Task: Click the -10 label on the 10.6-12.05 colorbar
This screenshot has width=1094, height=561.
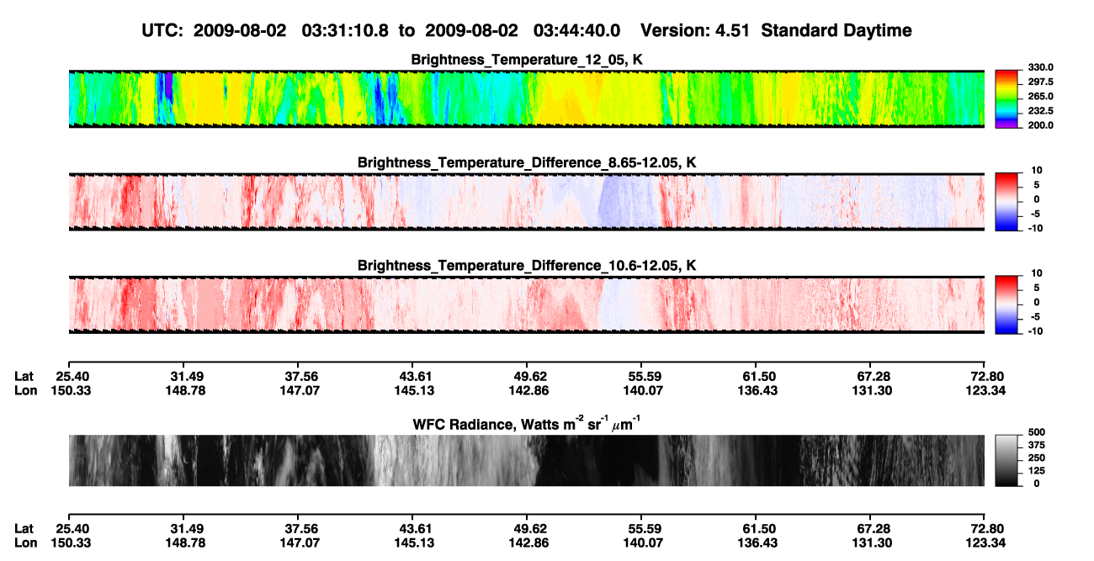Action: coord(1036,331)
